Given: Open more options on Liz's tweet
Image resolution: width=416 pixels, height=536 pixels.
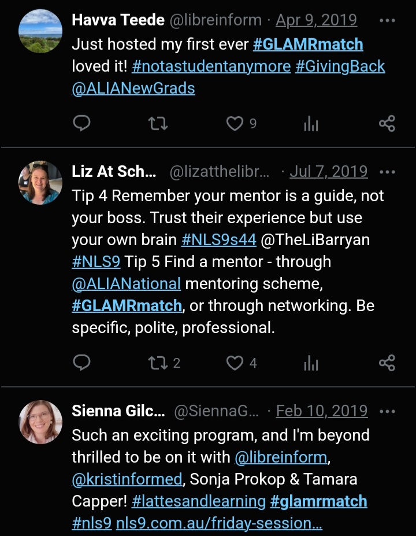Looking at the screenshot, I should [387, 172].
